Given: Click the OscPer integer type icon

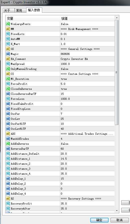Looking at the screenshot, I should coord(8,114).
